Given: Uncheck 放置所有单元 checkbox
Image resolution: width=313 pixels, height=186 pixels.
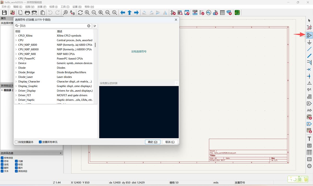Looking at the screenshot, I should tap(40, 142).
